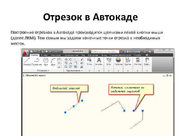Select the Erase tool icon

tap(82, 59)
